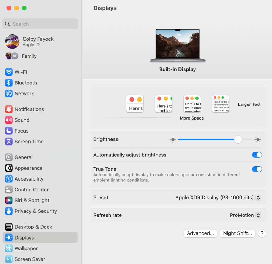This screenshot has width=272, height=264.
Task: Toggle Automatically adjust brightness switch
Action: 257,155
